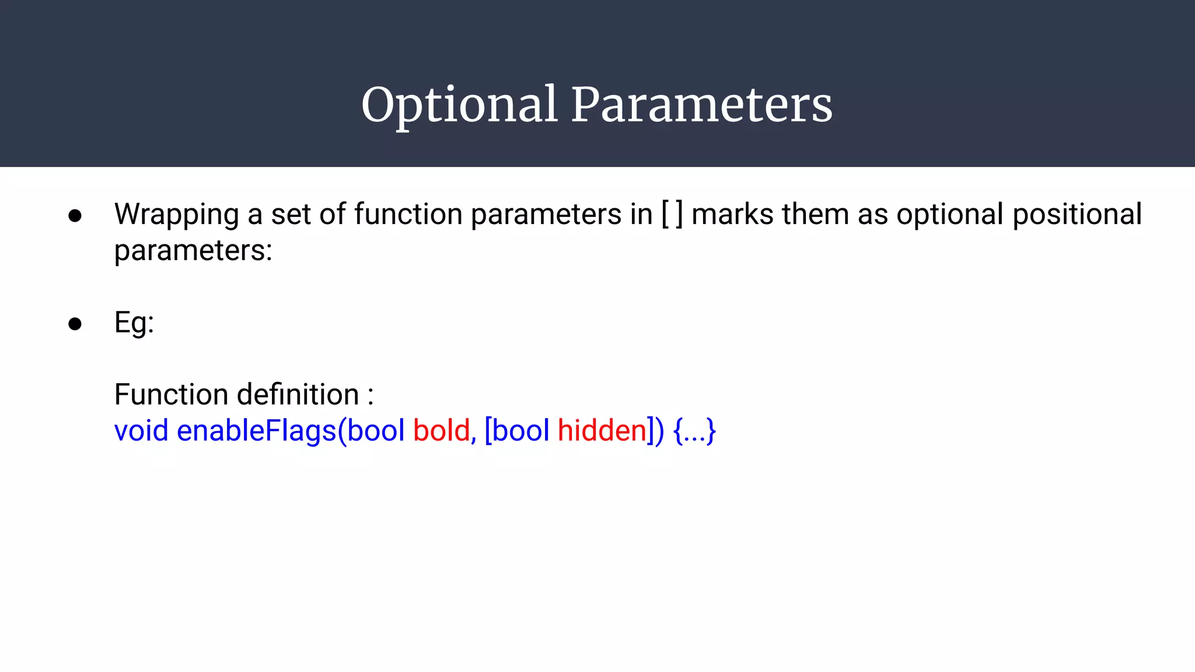Click the red "bold" parameter name

pyautogui.click(x=442, y=430)
